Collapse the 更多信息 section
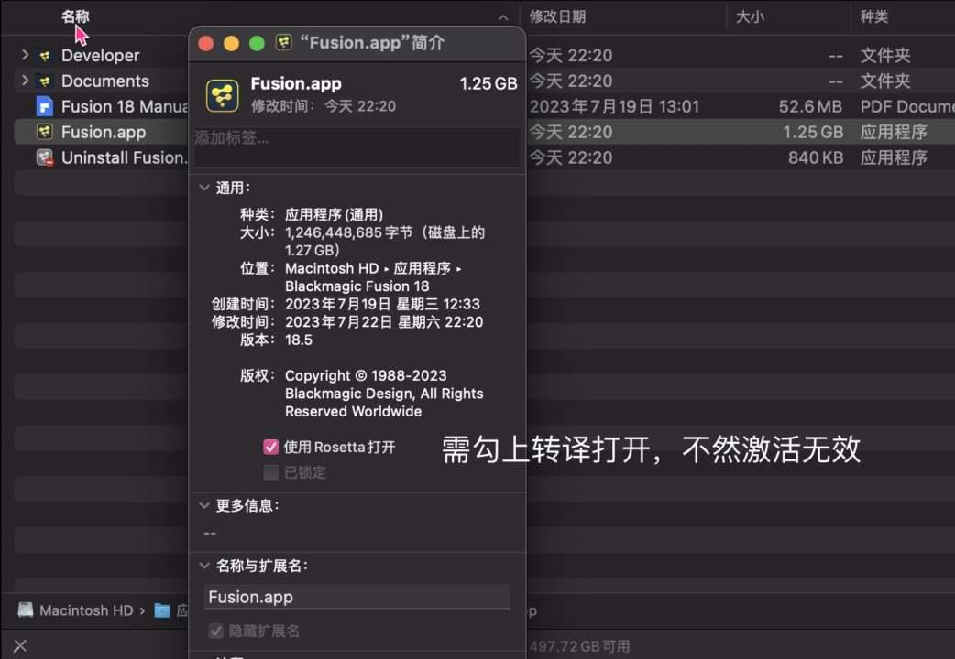This screenshot has height=659, width=955. tap(204, 505)
